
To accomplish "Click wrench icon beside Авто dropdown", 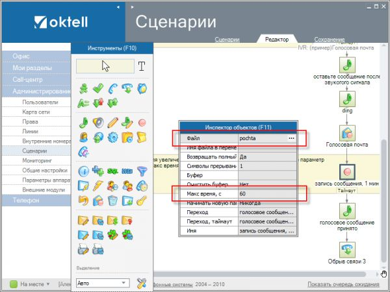I will point(142,283).
